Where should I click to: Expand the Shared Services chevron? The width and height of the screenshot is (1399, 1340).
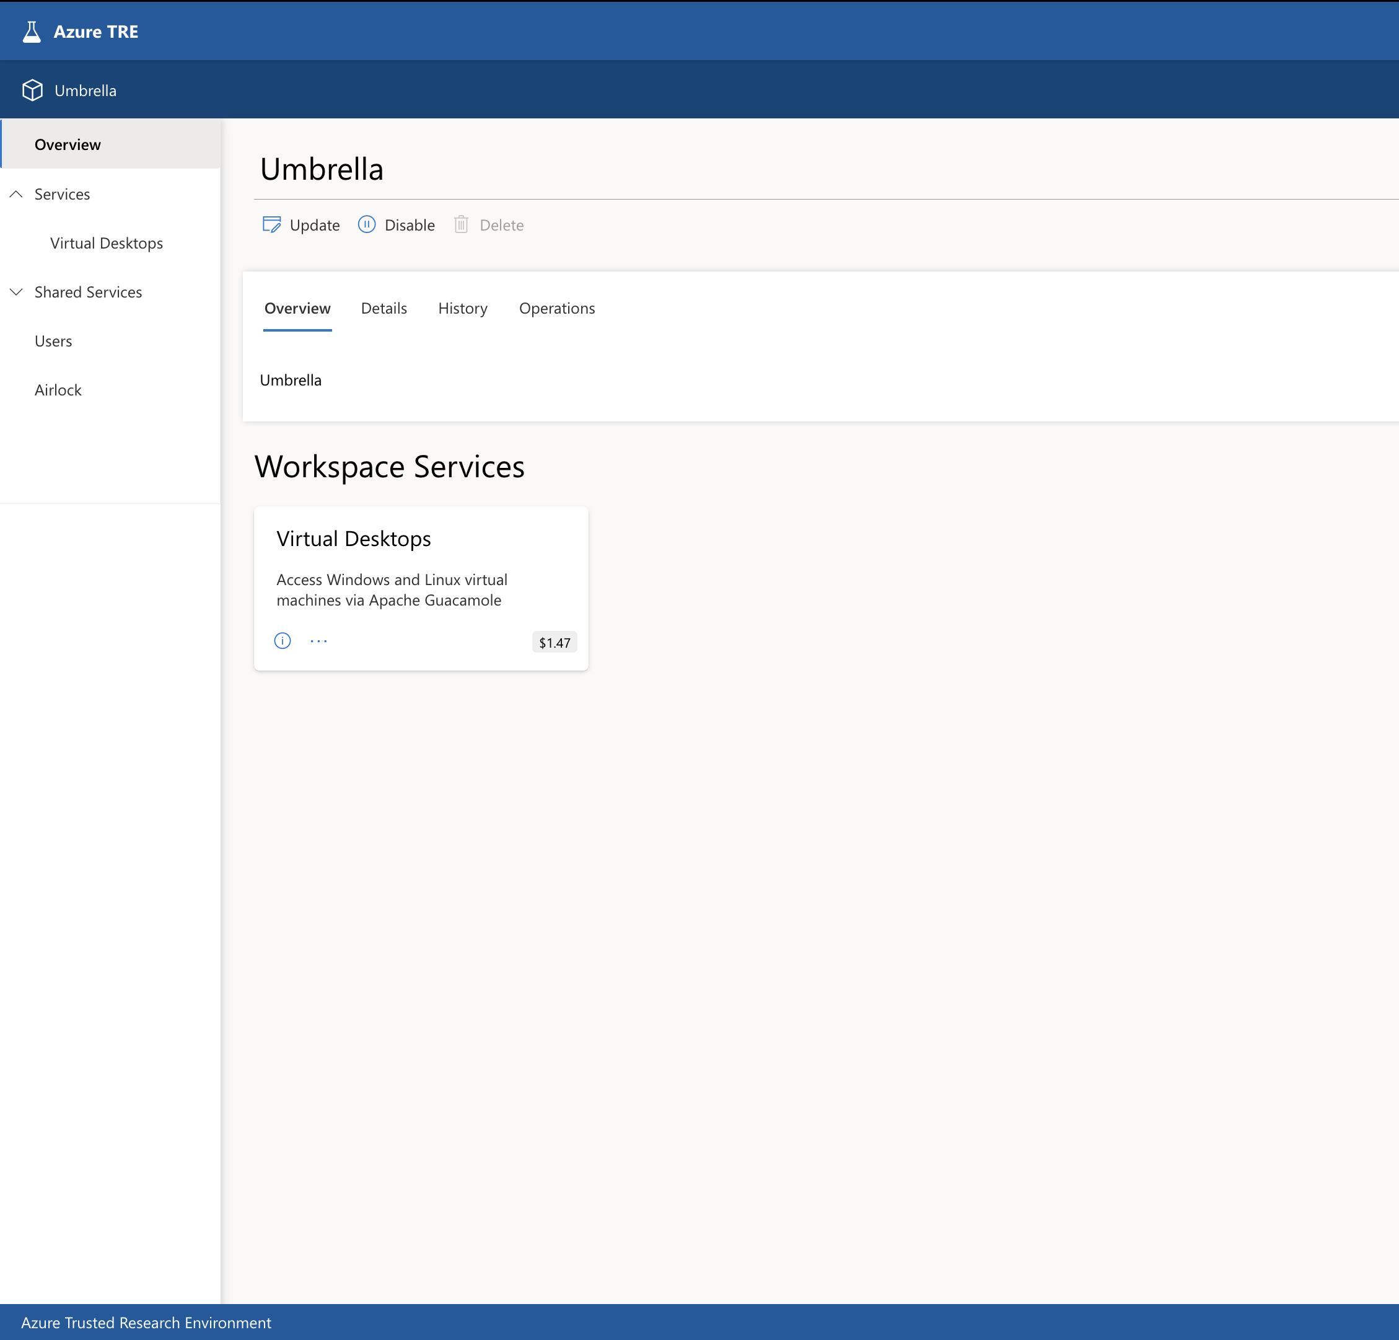click(15, 292)
